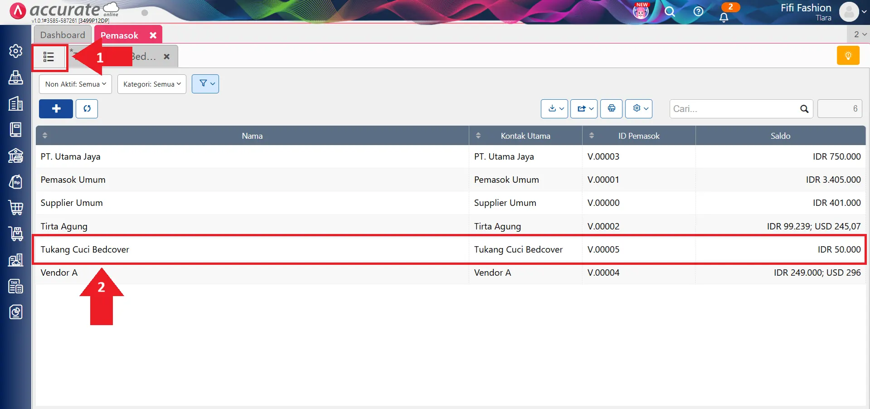The height and width of the screenshot is (409, 870).
Task: Click the help question mark icon
Action: coord(698,11)
